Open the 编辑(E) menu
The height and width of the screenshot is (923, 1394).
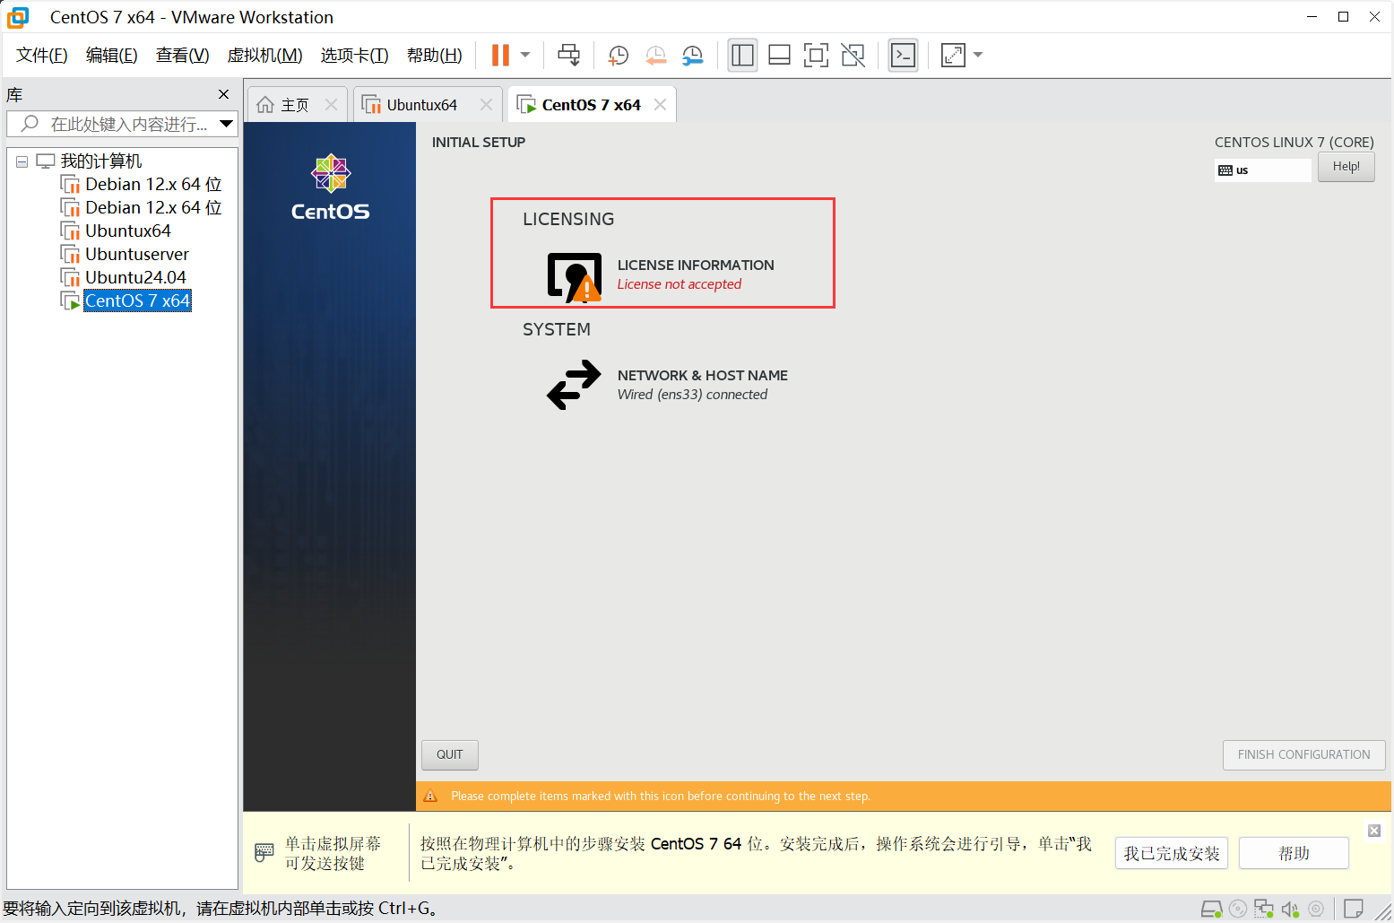pos(112,56)
